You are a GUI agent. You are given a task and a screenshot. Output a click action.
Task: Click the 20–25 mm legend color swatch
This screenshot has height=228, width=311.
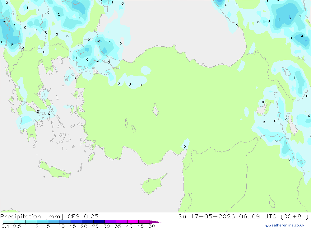pos(88,222)
